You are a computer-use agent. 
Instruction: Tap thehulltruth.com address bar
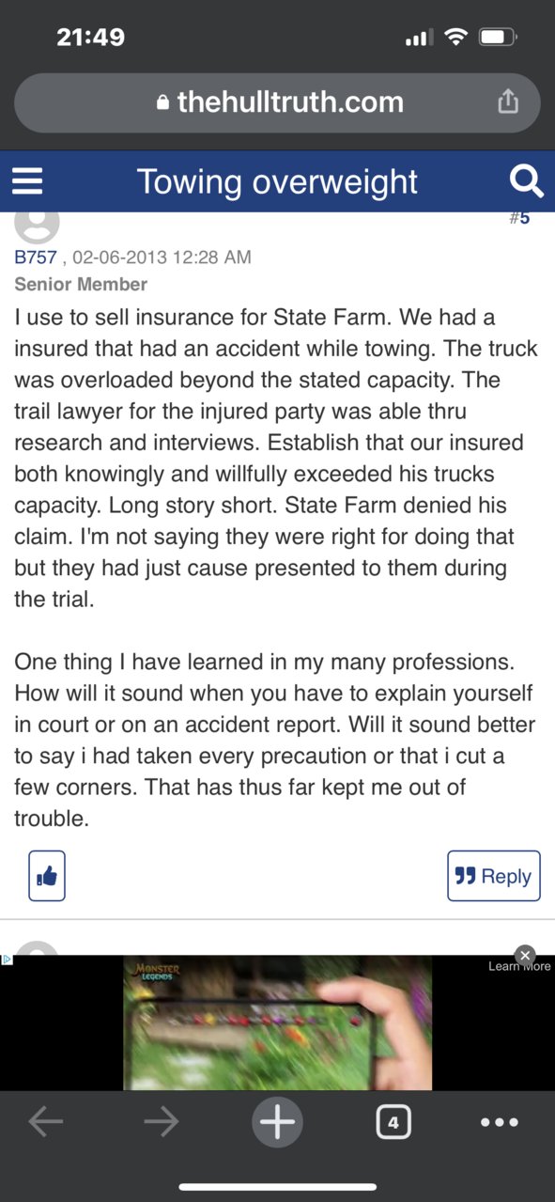[277, 102]
